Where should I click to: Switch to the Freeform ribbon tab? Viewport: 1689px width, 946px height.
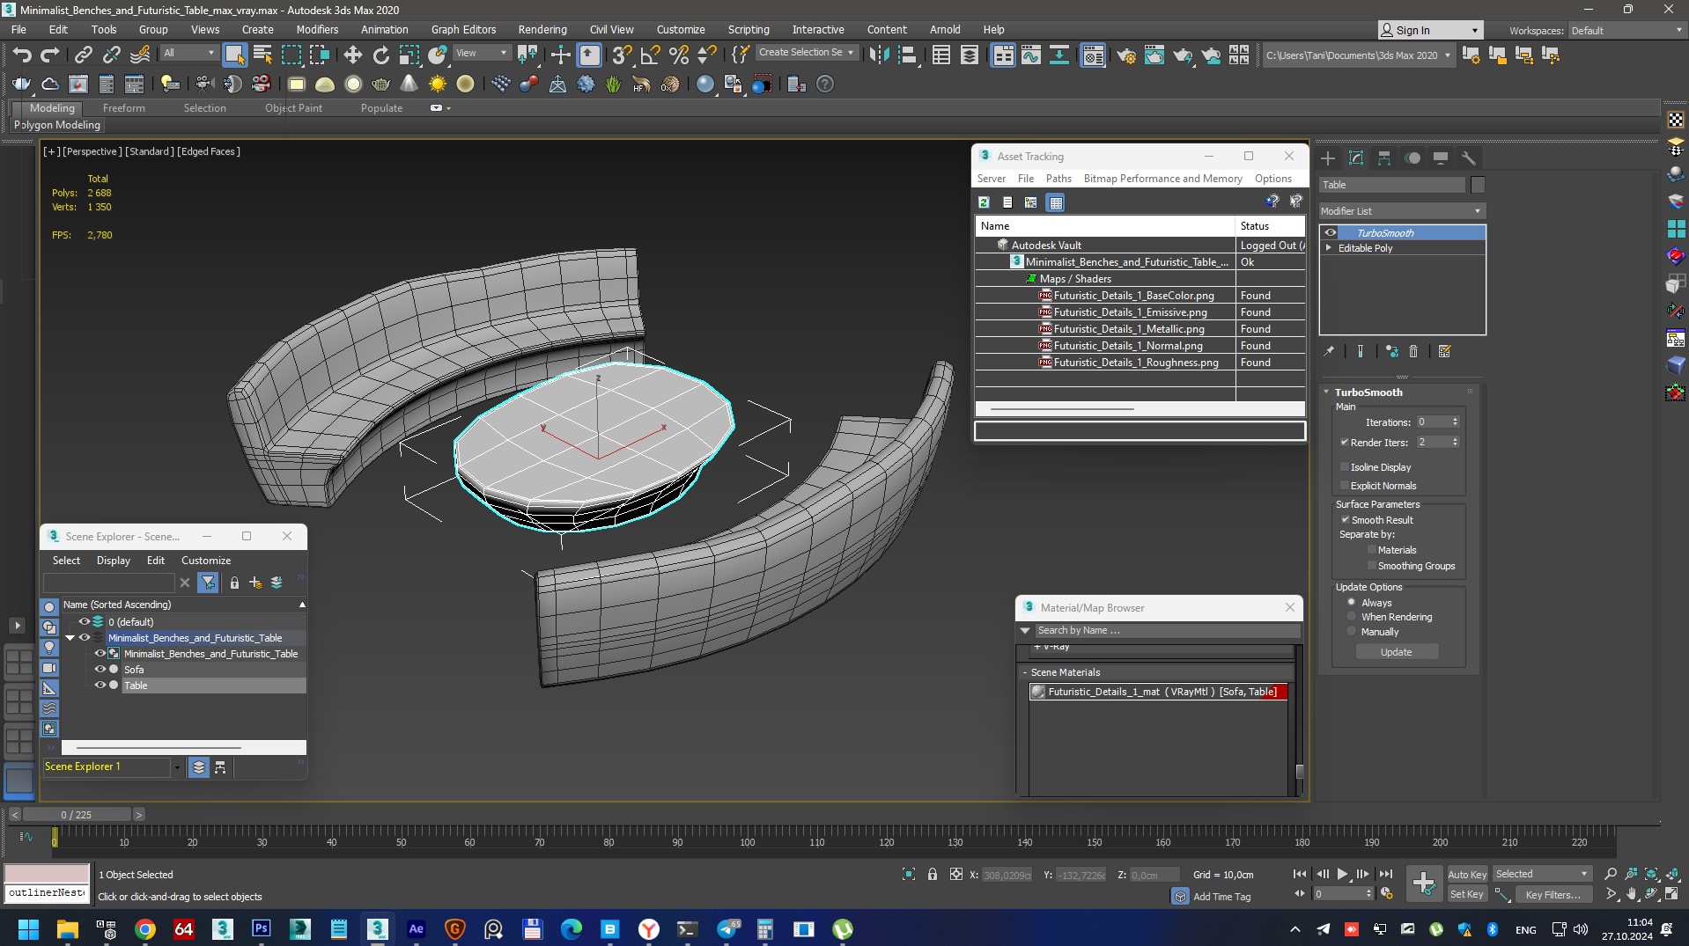pyautogui.click(x=123, y=108)
